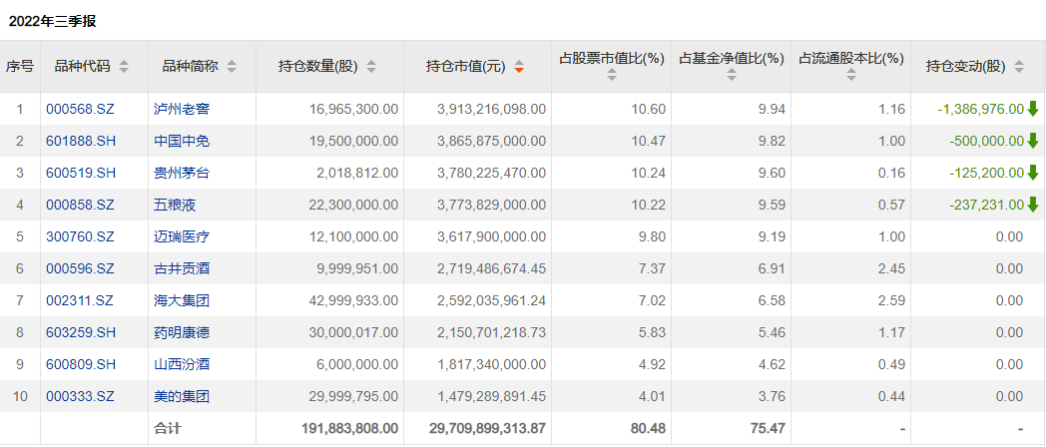Sort by 占股票市值比(%) arrows
This screenshot has height=447, width=1046.
611,76
